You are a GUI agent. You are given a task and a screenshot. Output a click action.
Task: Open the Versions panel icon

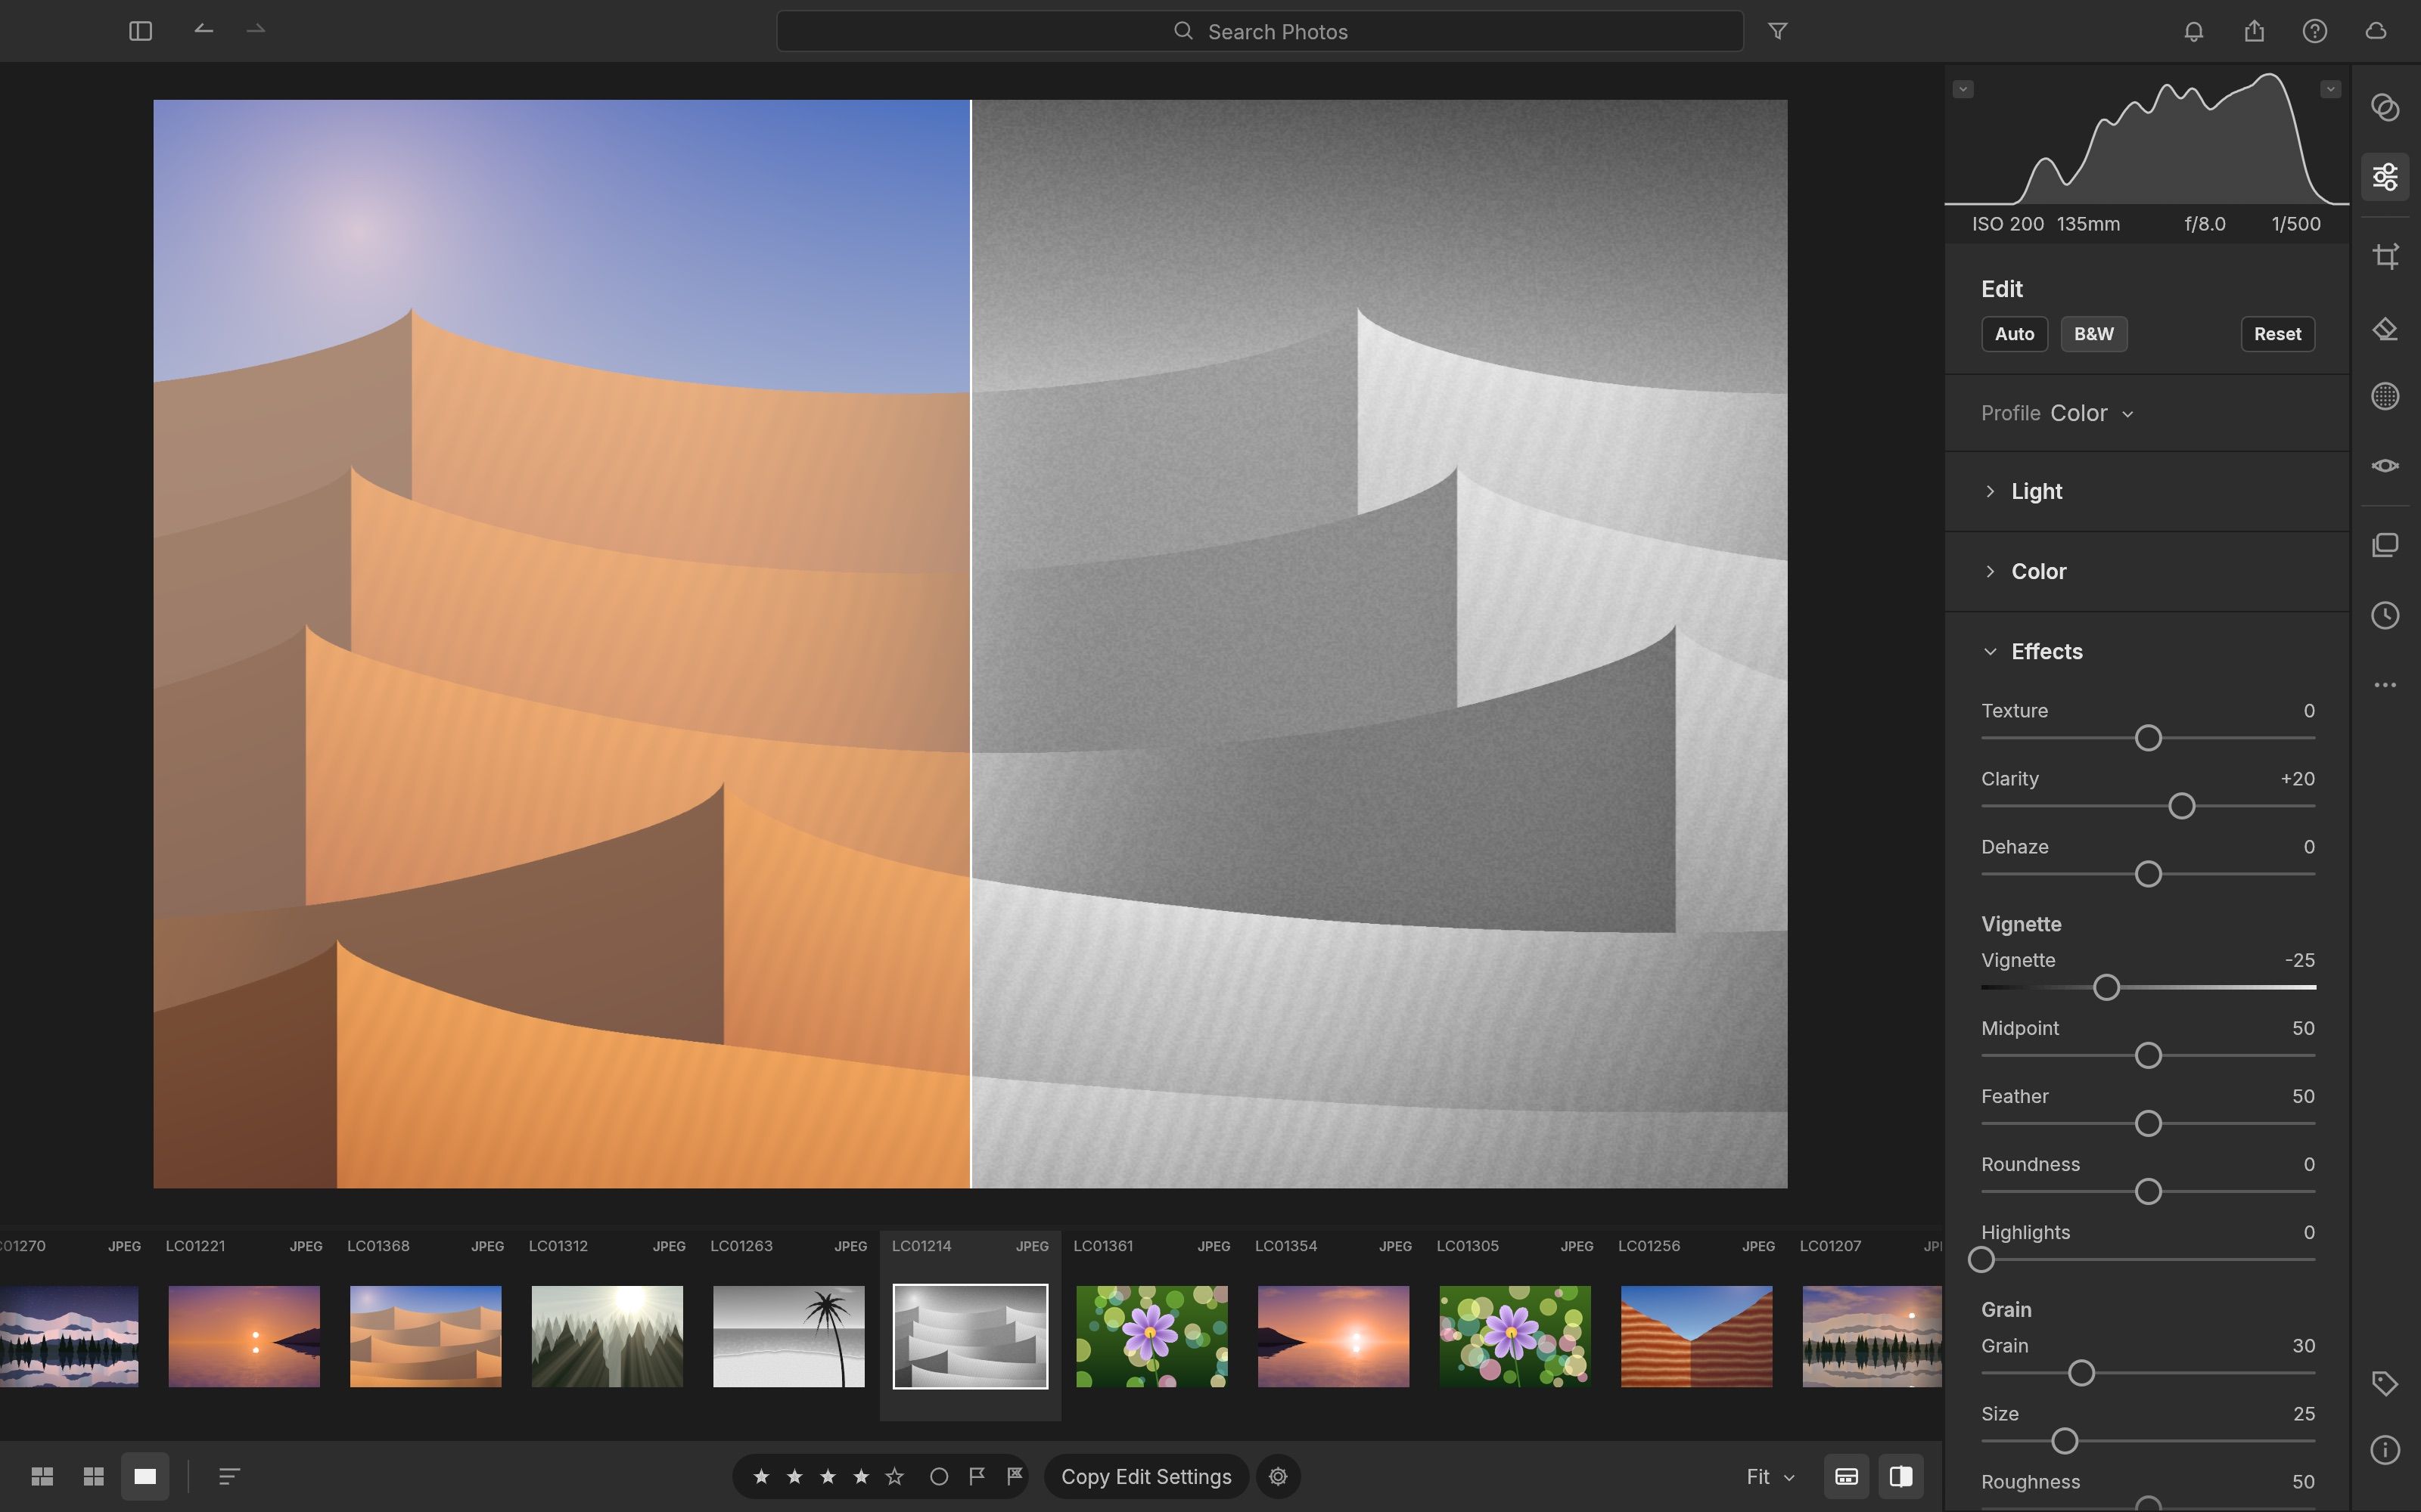[x=2385, y=545]
